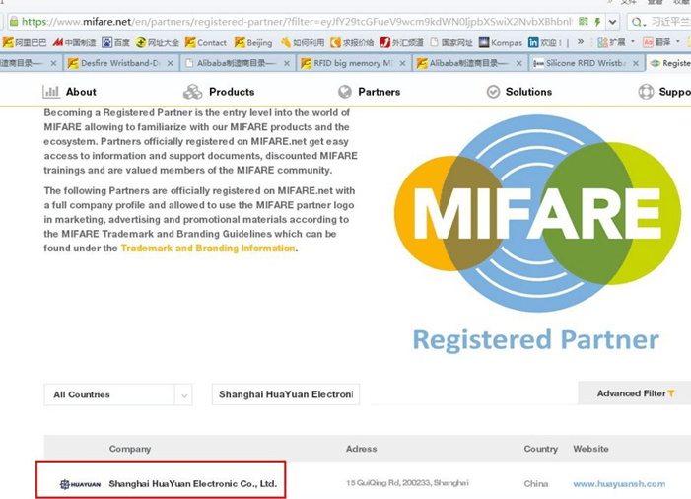Click the All Countries dropdown arrow
The image size is (691, 499).
(184, 395)
